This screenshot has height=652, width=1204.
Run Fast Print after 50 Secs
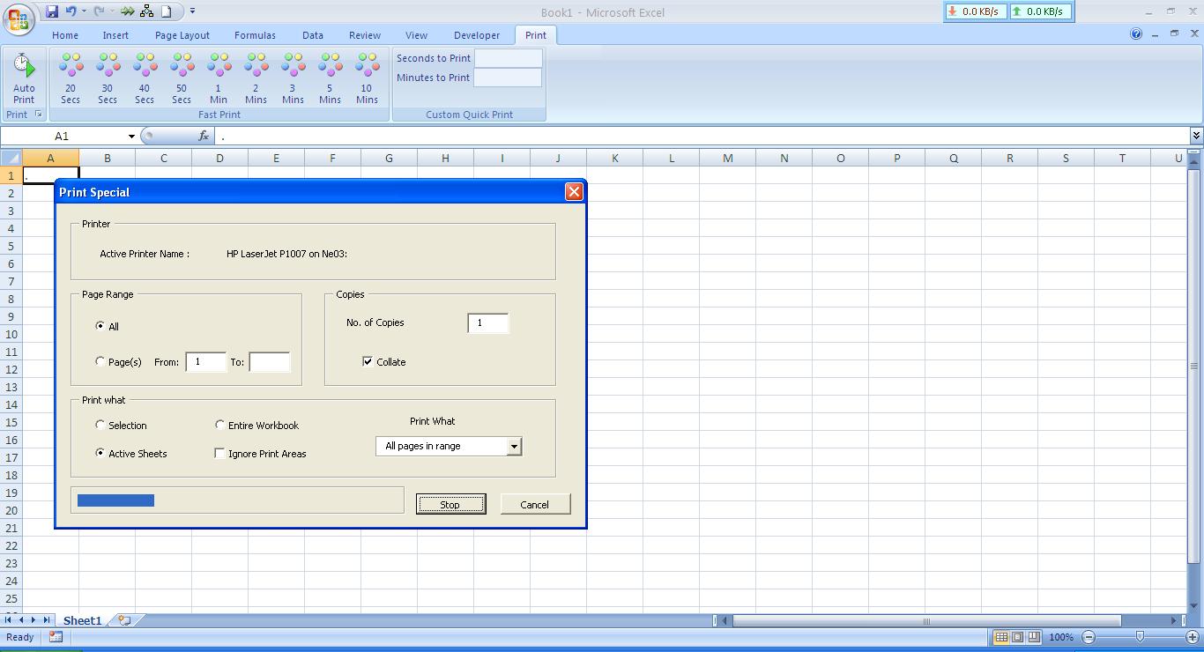(182, 79)
